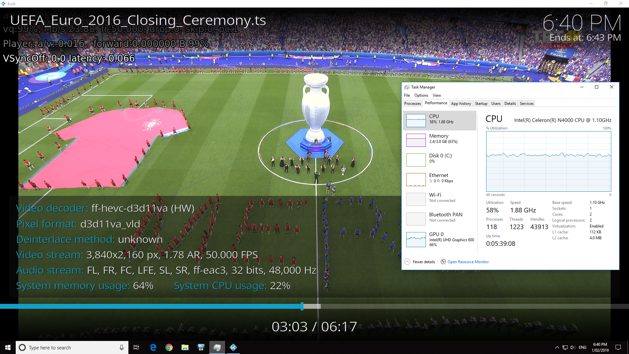Select the Ethernet performance item

coord(439,180)
